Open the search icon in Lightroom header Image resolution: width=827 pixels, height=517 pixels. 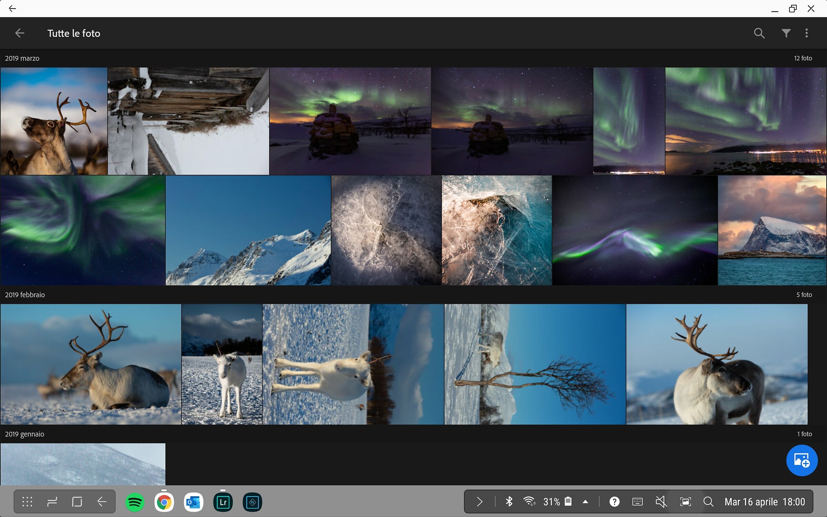click(x=759, y=33)
